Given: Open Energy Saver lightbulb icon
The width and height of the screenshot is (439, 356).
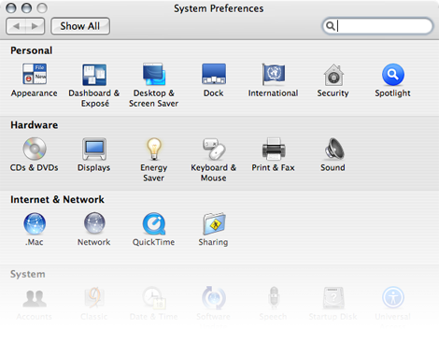Looking at the screenshot, I should point(154,149).
